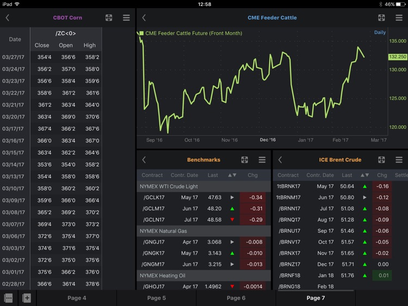
Task: Expand Benchmarks panel to fullscreen
Action: (x=245, y=160)
